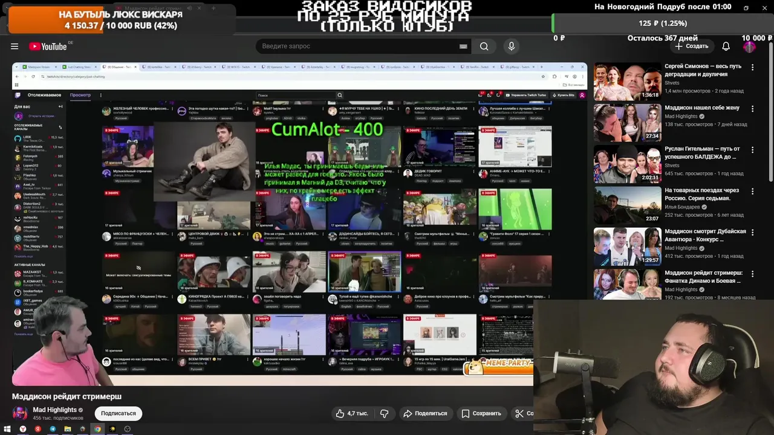Go to YouTube home via logo

pyautogui.click(x=48, y=47)
